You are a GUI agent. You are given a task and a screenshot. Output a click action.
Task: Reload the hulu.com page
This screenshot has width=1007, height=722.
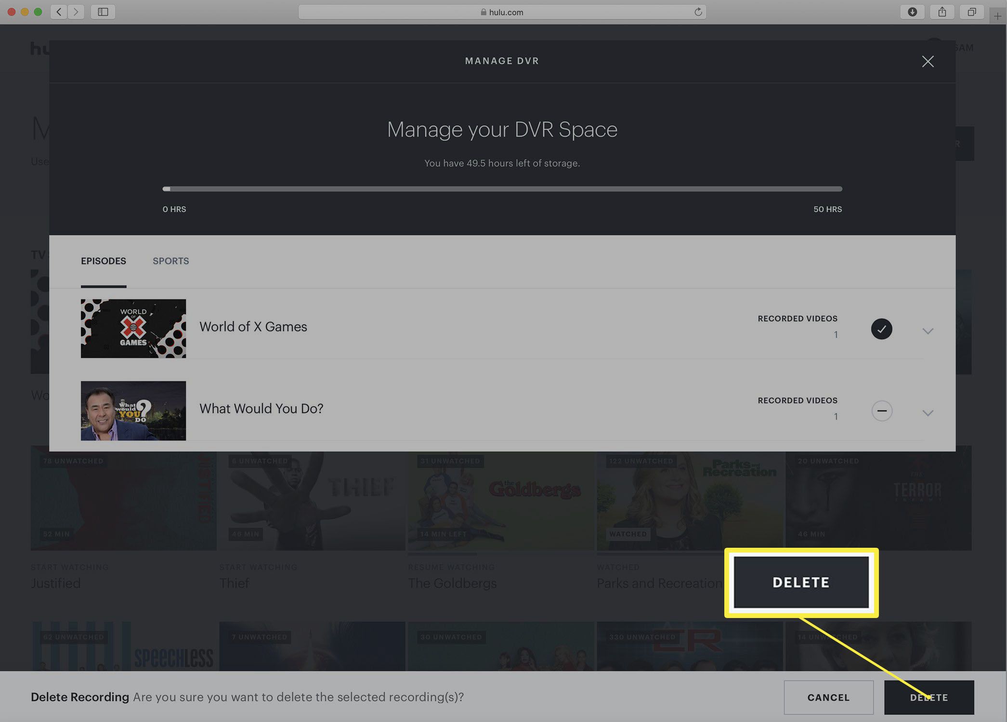point(698,12)
